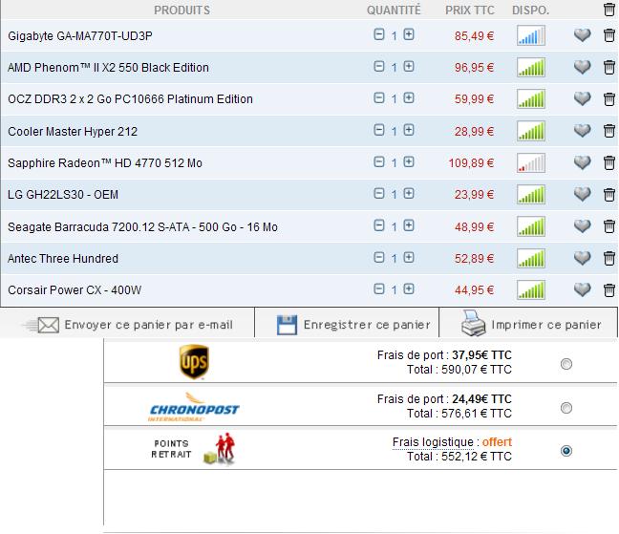
Task: Click availability bars for AMD Phenom II
Action: pos(531,68)
